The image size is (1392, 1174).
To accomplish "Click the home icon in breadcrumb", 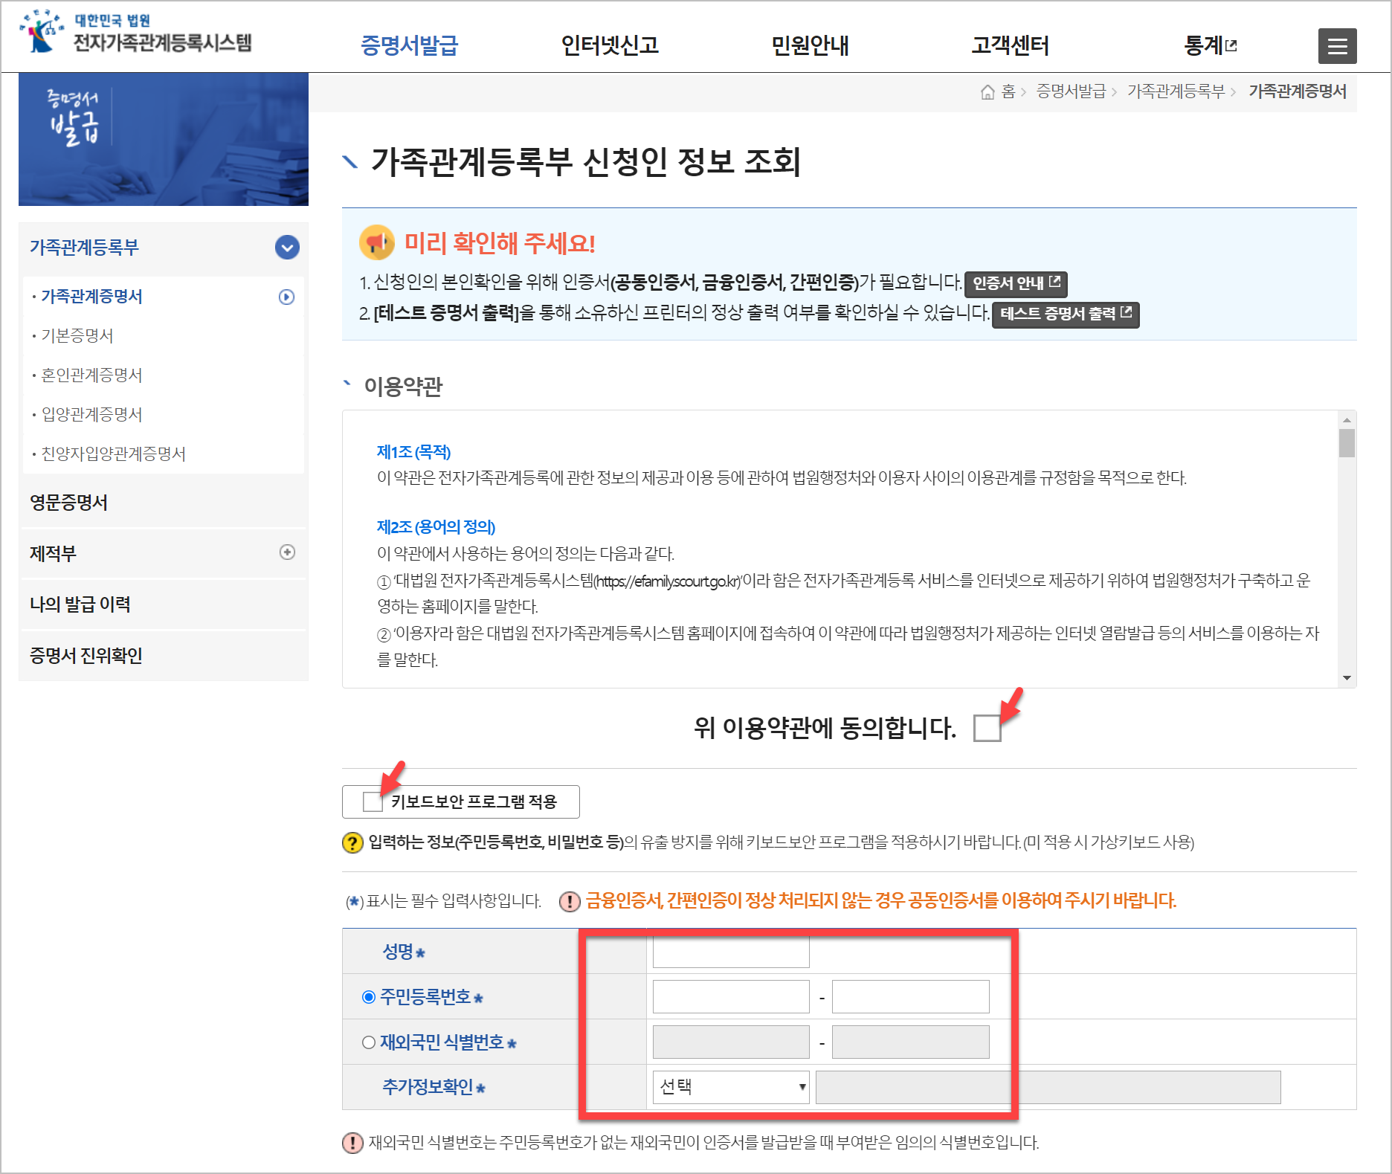I will (987, 92).
